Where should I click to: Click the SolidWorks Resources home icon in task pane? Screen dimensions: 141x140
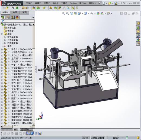(x=138, y=23)
